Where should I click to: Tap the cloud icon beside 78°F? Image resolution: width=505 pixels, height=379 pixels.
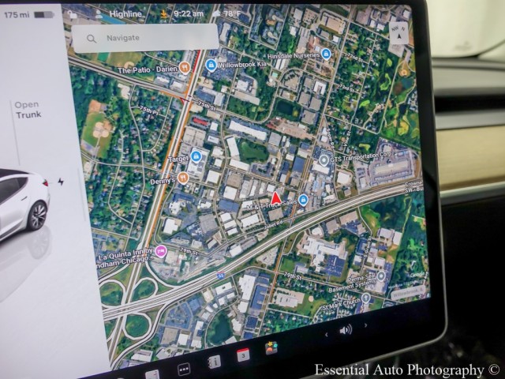click(x=216, y=13)
